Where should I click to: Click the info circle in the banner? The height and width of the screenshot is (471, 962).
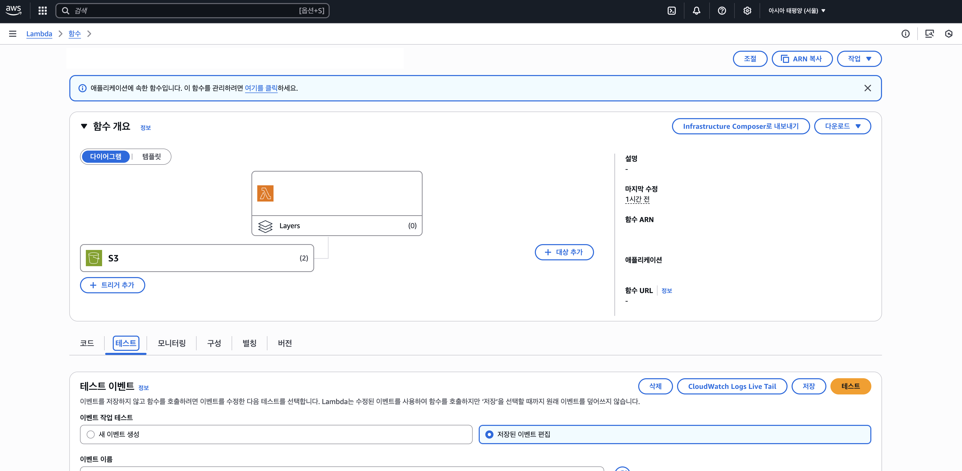pyautogui.click(x=82, y=88)
